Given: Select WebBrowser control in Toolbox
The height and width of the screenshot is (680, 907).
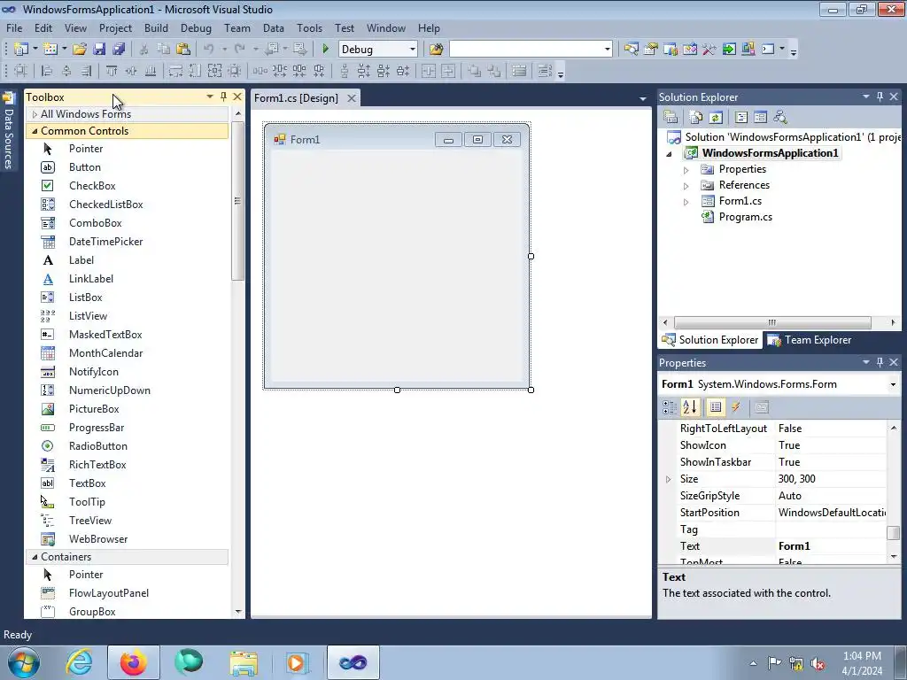Looking at the screenshot, I should click(x=97, y=539).
